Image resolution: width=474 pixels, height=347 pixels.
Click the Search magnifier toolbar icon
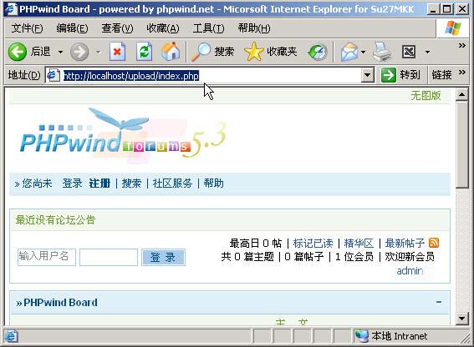[x=201, y=52]
